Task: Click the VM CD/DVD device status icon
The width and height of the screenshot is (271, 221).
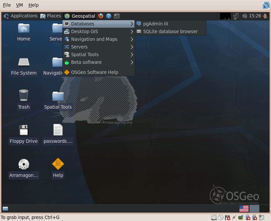Action: (221, 217)
